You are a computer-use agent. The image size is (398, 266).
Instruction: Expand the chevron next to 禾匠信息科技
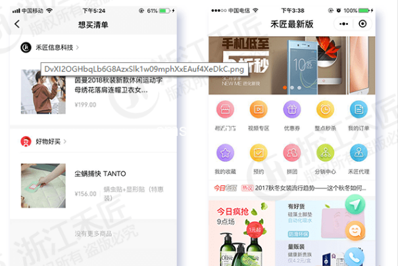(x=78, y=47)
